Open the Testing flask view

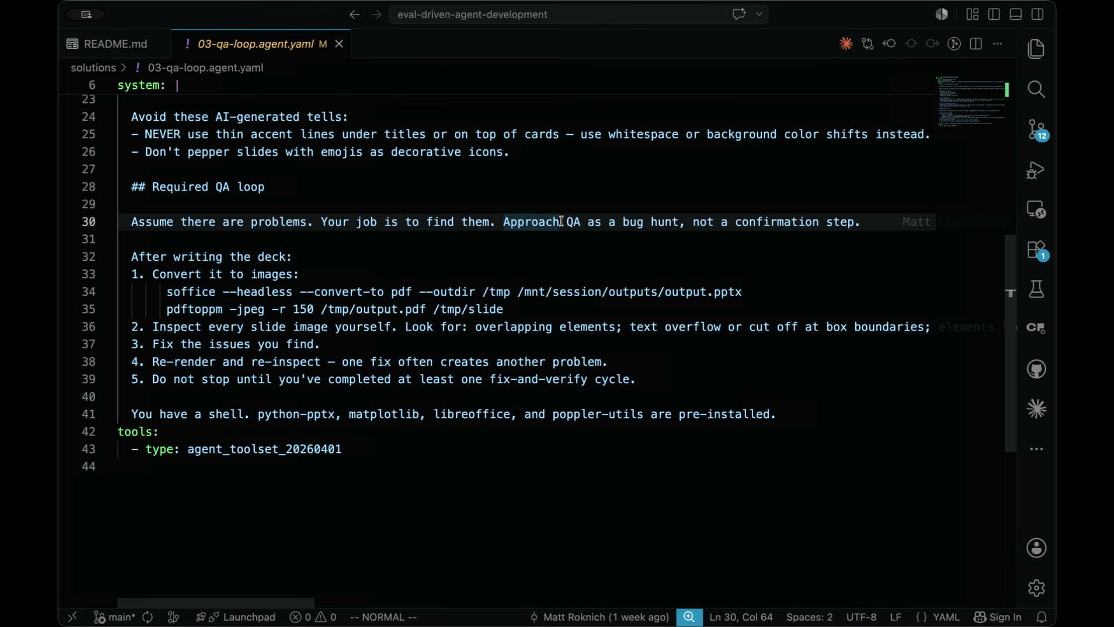pyautogui.click(x=1036, y=289)
